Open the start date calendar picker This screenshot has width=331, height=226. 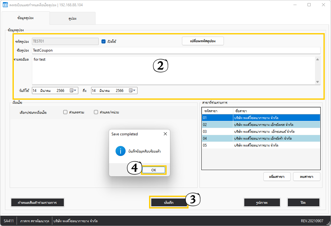click(x=72, y=90)
